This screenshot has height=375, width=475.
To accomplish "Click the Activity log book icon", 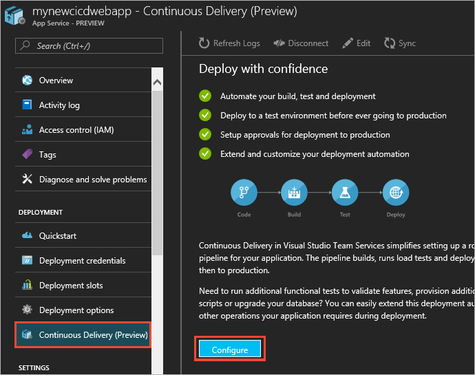I will click(27, 105).
